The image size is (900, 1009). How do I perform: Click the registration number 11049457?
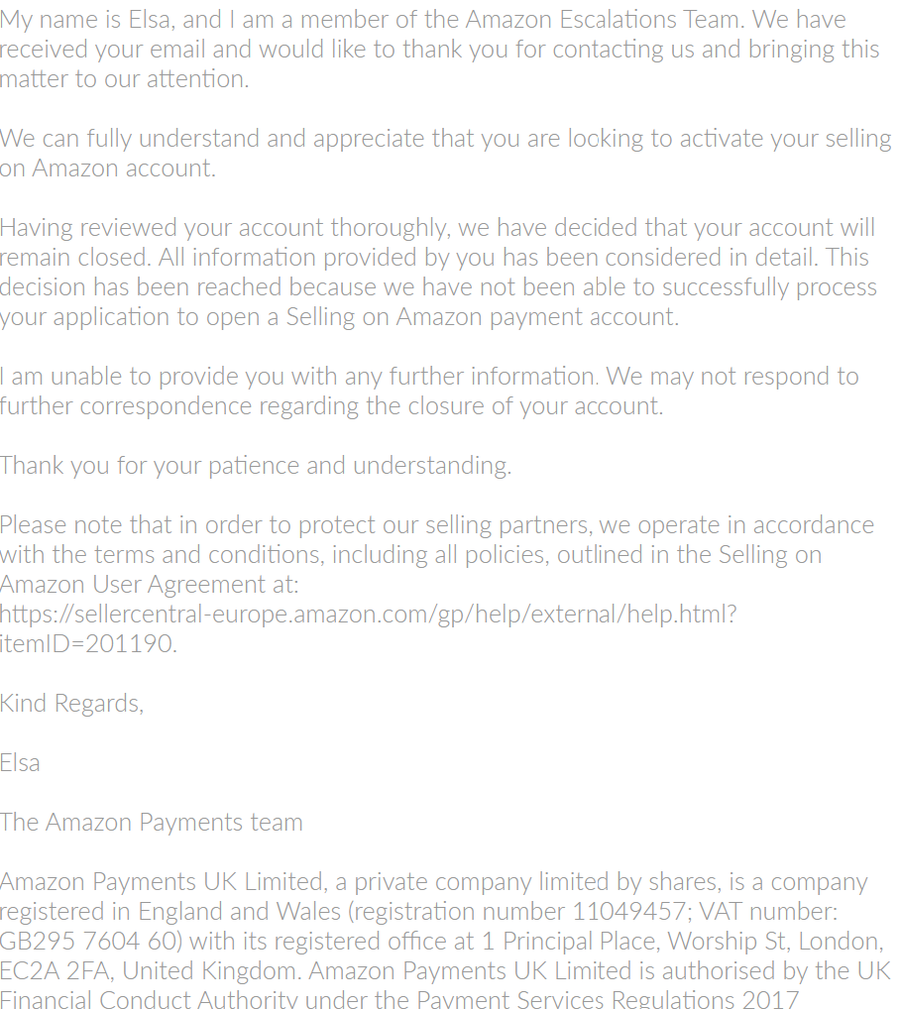pos(628,911)
